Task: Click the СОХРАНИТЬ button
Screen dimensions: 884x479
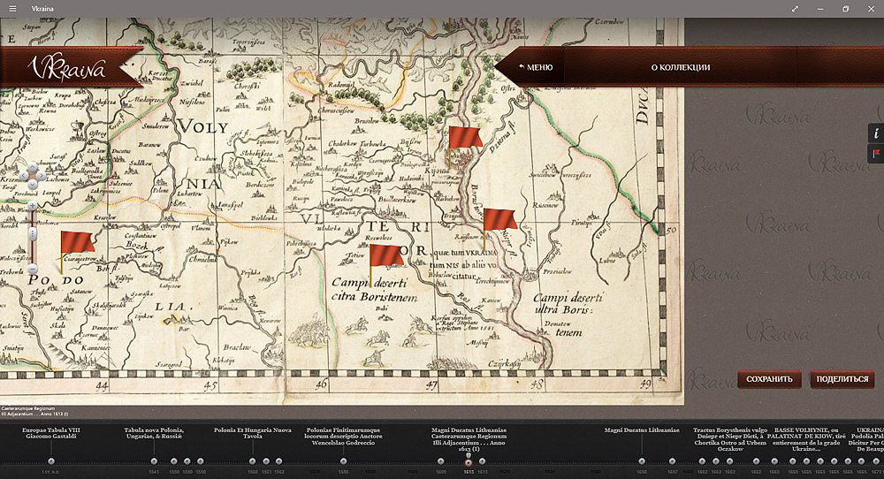Action: tap(769, 379)
